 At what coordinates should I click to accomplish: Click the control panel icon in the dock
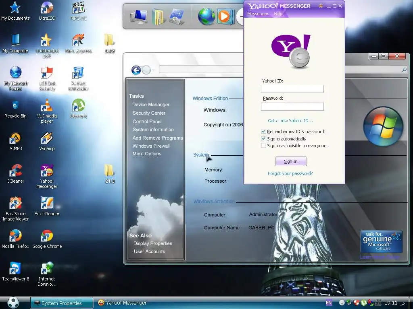pos(177,16)
